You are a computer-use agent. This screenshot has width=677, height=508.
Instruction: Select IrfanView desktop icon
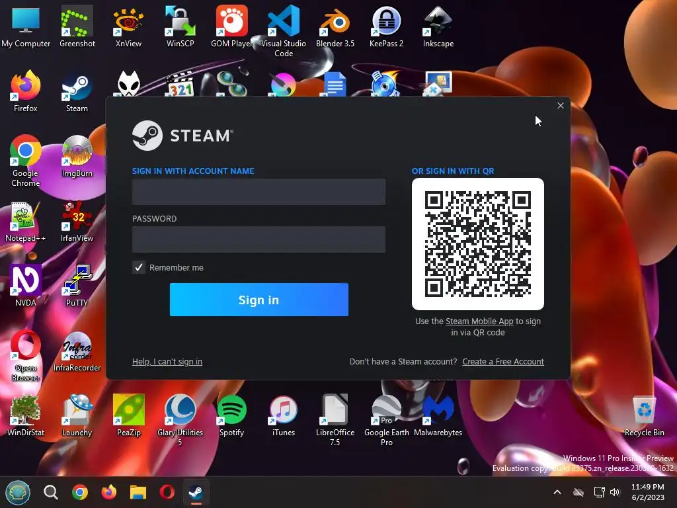(x=77, y=221)
